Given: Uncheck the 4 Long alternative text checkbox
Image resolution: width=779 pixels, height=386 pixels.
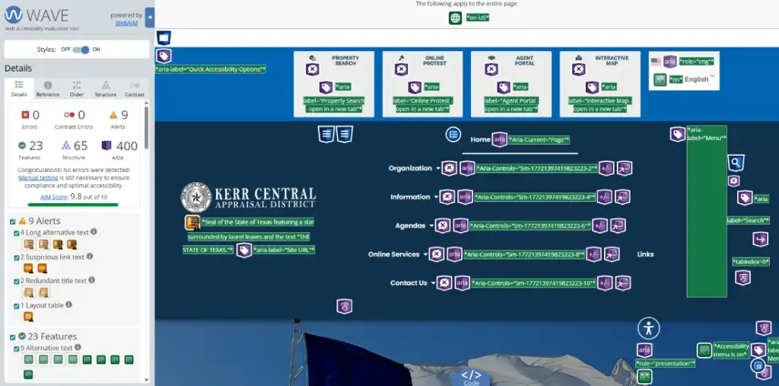Looking at the screenshot, I should coord(17,233).
